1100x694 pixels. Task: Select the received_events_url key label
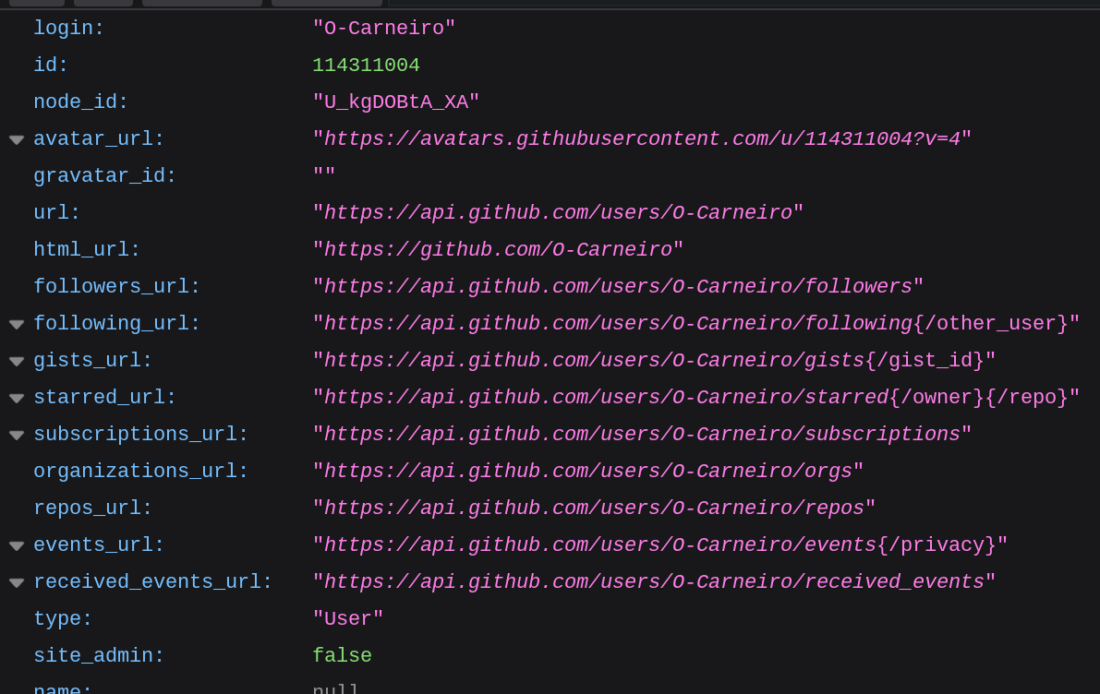pyautogui.click(x=153, y=581)
